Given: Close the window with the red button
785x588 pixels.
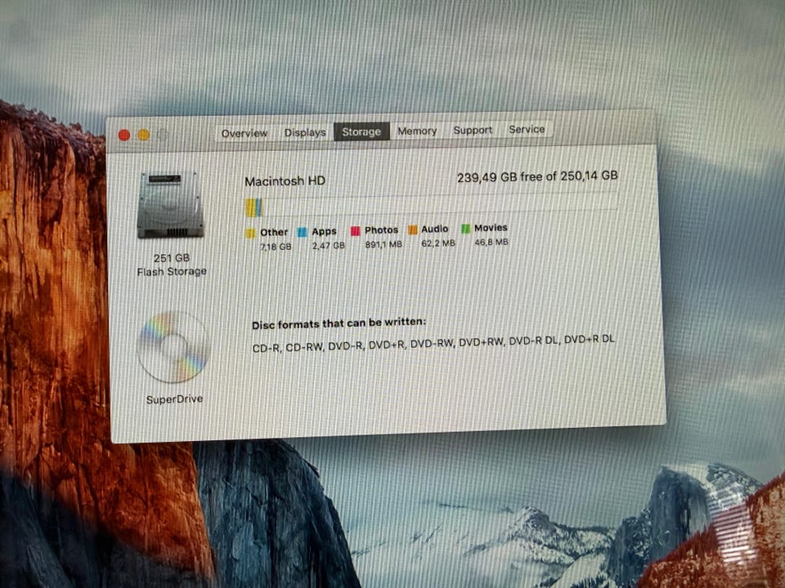Looking at the screenshot, I should point(123,135).
